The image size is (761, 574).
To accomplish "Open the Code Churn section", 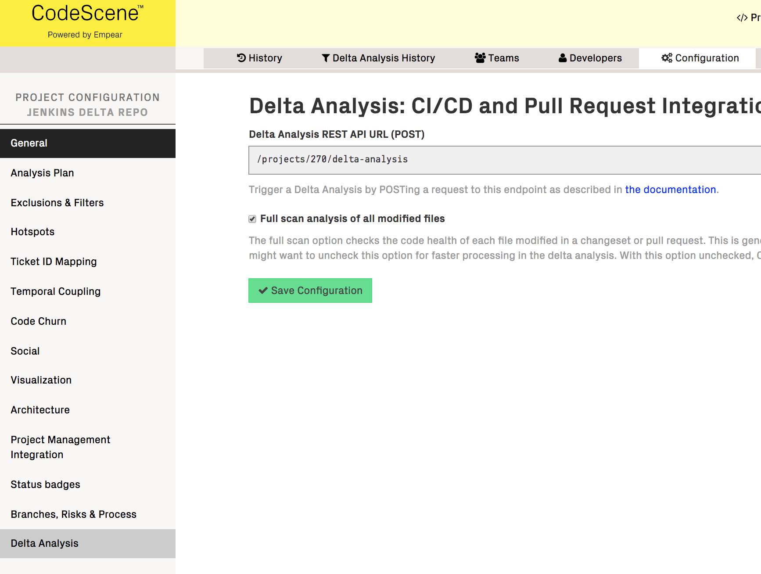I will click(88, 321).
